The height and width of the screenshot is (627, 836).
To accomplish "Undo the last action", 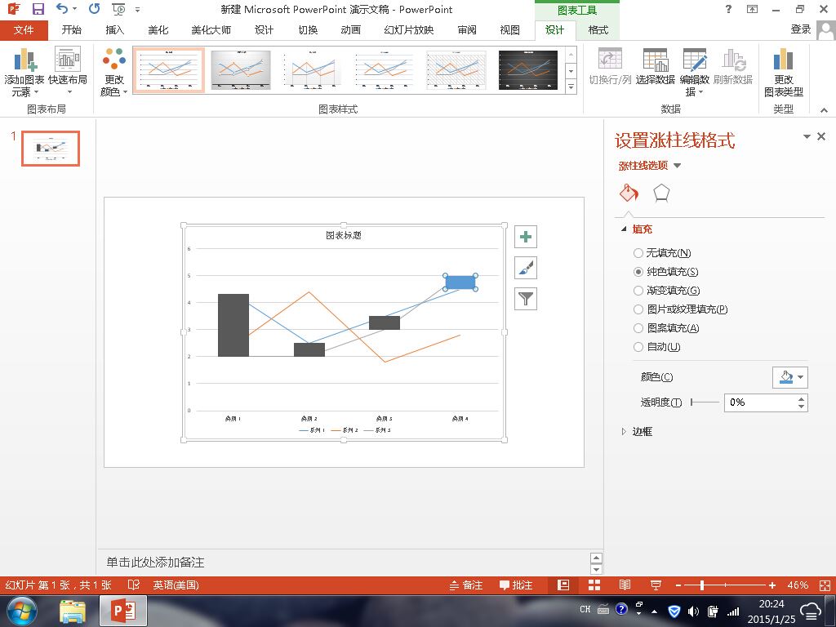I will pyautogui.click(x=62, y=8).
